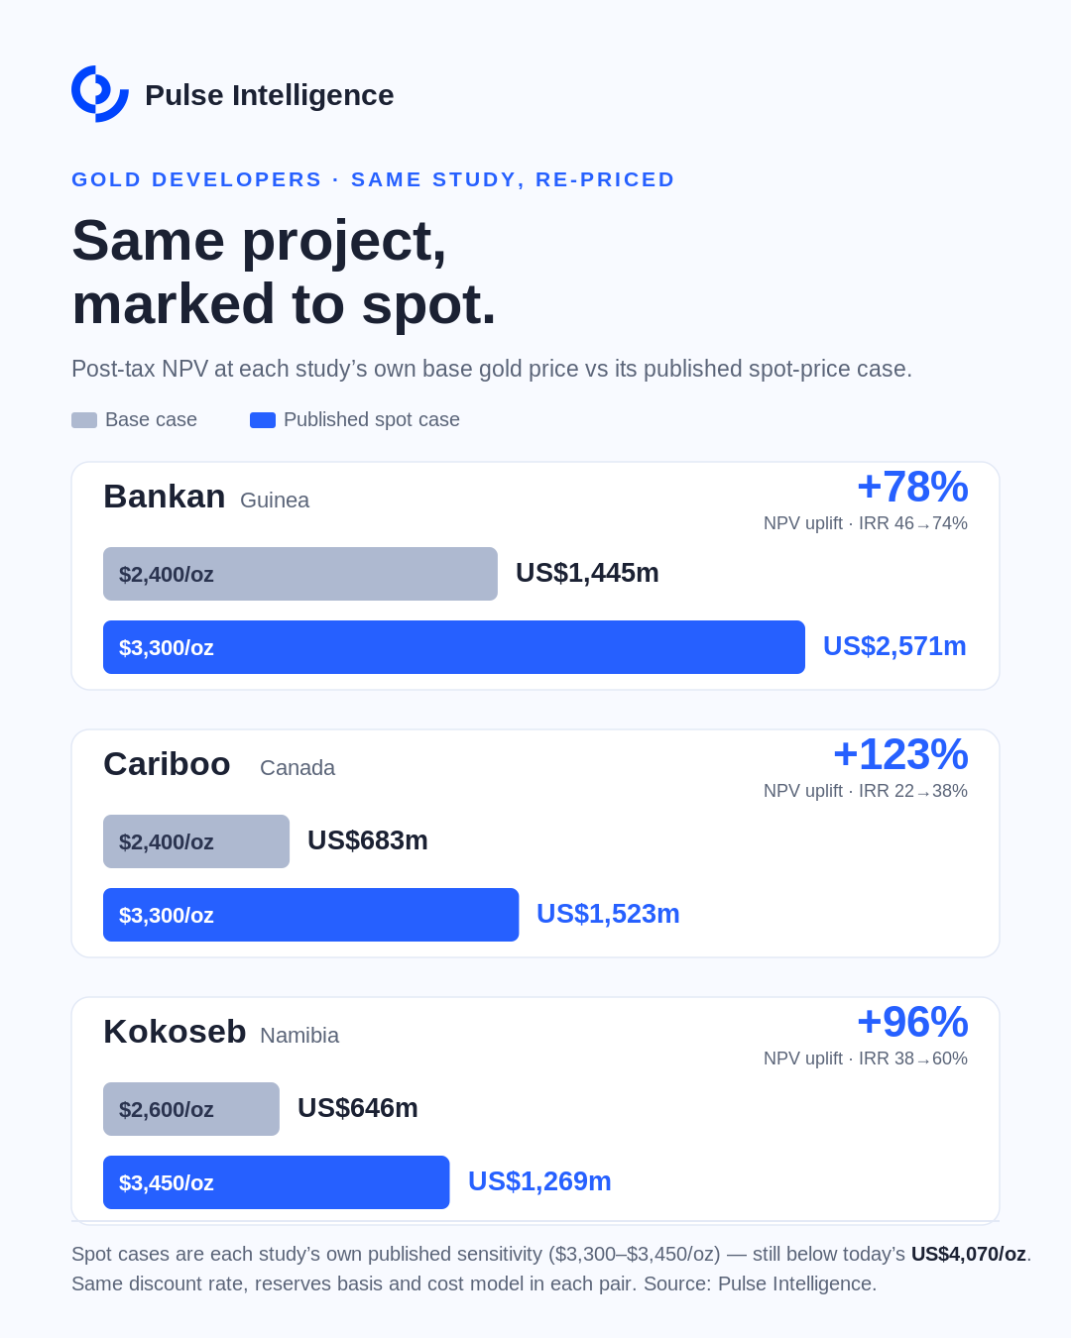Click the US$2,571m value label
Image resolution: width=1071 pixels, height=1338 pixels.
tap(894, 646)
